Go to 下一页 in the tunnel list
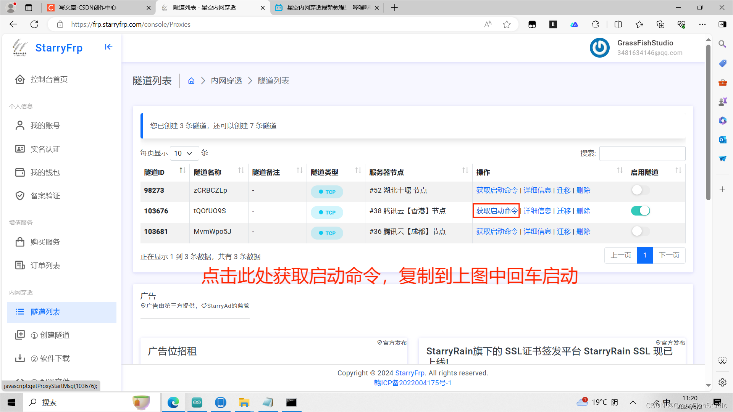Screen dimensions: 733x412 669,255
